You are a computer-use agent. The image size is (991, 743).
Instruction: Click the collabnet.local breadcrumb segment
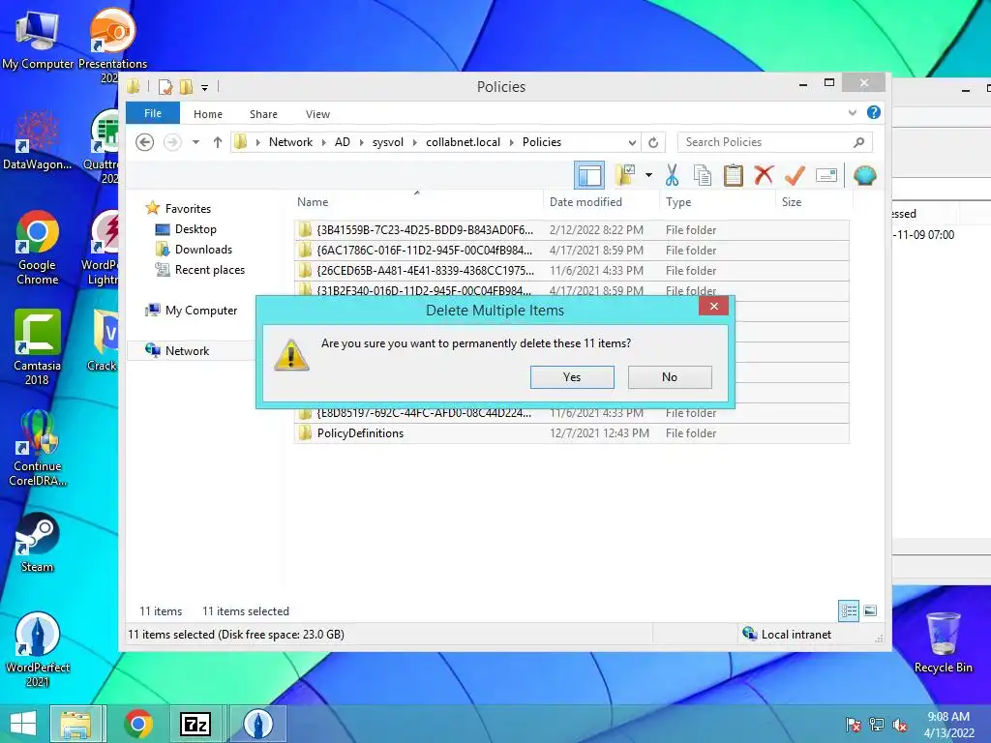click(464, 142)
